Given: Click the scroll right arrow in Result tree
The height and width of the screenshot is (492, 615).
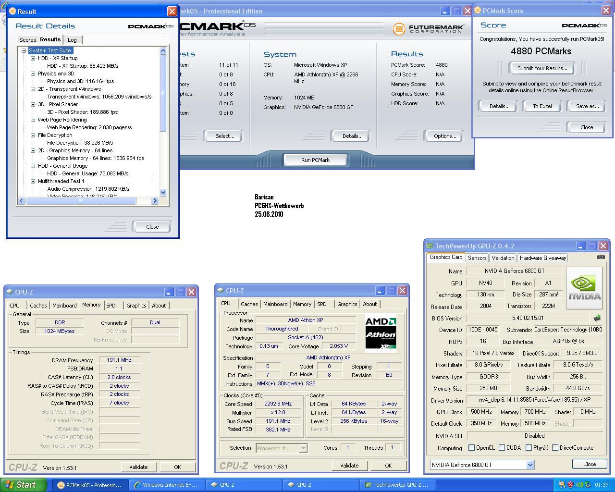Looking at the screenshot, I should click(155, 200).
